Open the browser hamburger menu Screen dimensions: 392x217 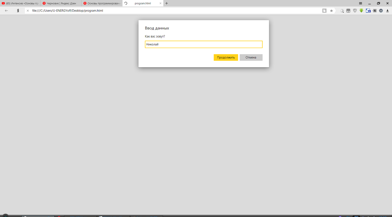coord(361,3)
